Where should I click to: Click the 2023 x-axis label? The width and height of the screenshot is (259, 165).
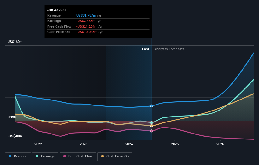pos(84,144)
